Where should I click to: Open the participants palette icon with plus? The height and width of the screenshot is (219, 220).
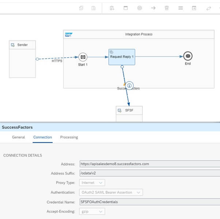112,8
